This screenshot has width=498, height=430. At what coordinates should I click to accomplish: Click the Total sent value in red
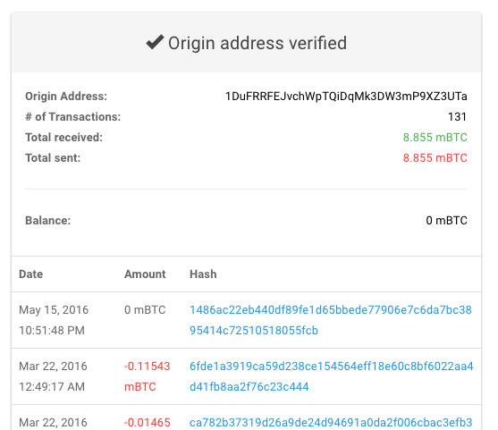click(x=435, y=158)
